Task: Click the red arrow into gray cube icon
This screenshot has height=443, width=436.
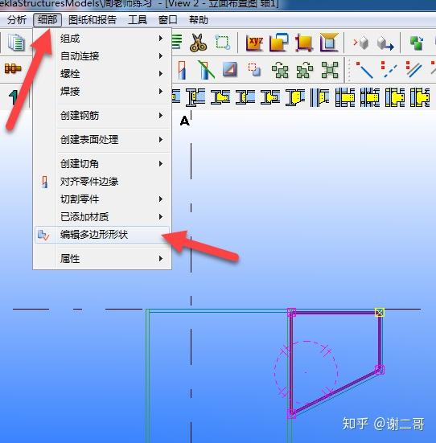Action: pos(361,43)
